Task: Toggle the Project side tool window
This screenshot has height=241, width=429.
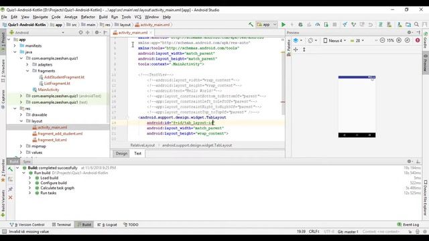Action: [3, 42]
